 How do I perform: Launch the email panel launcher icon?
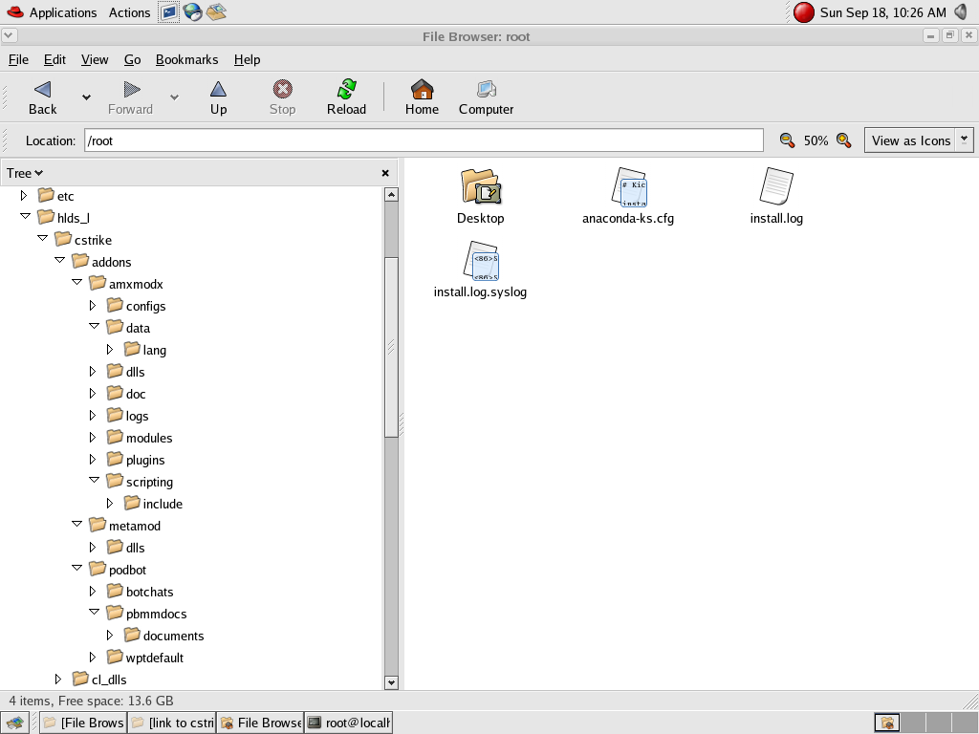tap(216, 12)
